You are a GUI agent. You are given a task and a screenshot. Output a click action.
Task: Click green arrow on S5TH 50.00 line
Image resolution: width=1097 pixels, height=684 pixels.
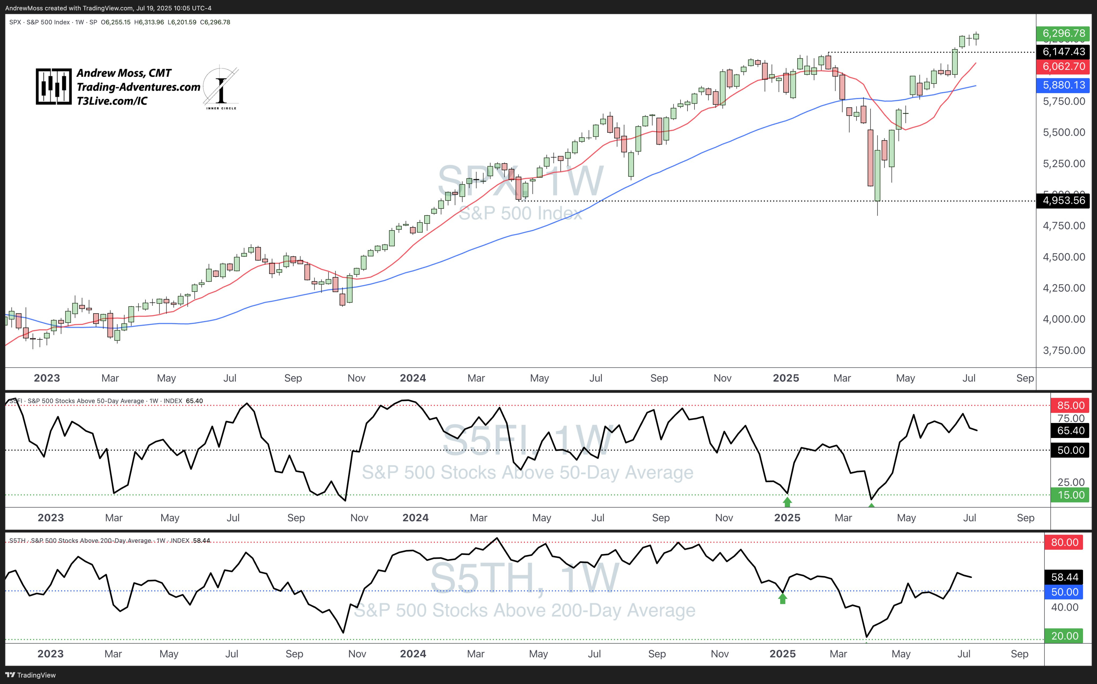[783, 599]
